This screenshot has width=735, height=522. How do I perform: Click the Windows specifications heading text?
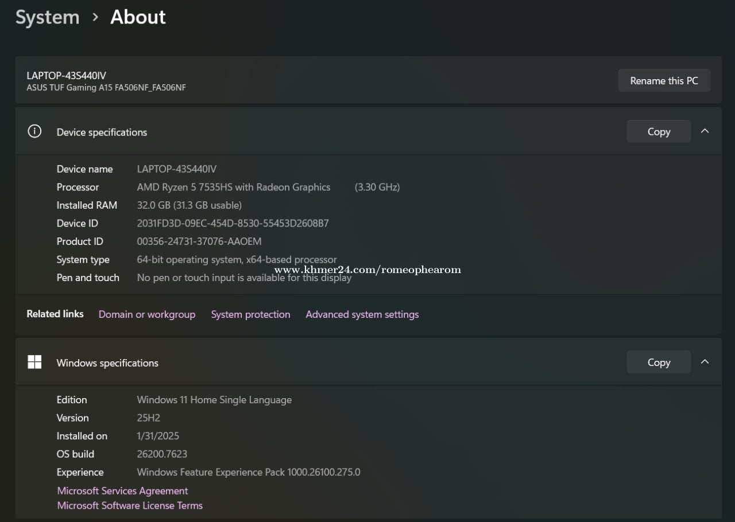point(107,363)
